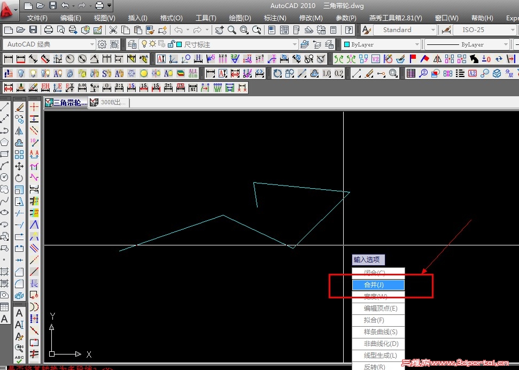Select the Rotate modify tool
Image resolution: width=519 pixels, height=370 pixels.
tap(19, 178)
